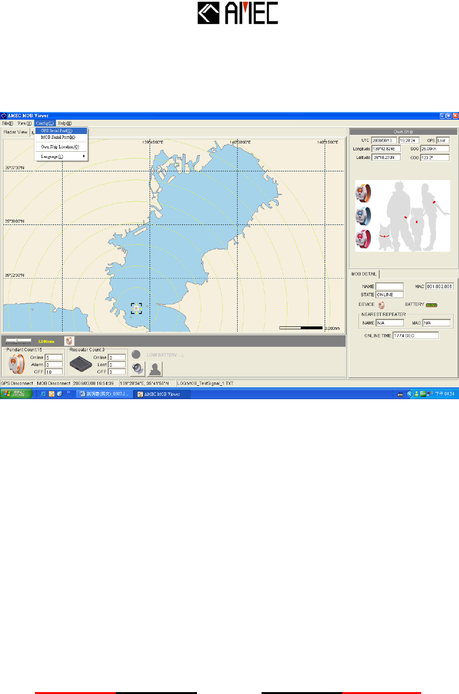Open the View menu
Viewport: 459px width, 694px height.
click(x=24, y=123)
